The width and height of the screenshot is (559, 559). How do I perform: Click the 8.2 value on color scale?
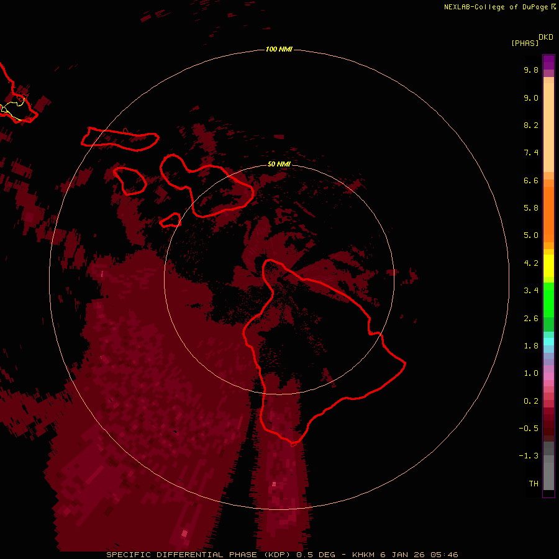coord(531,125)
